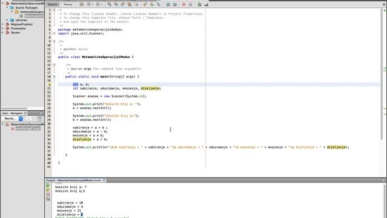Click the Uncomment lines icon

tap(206, 4)
